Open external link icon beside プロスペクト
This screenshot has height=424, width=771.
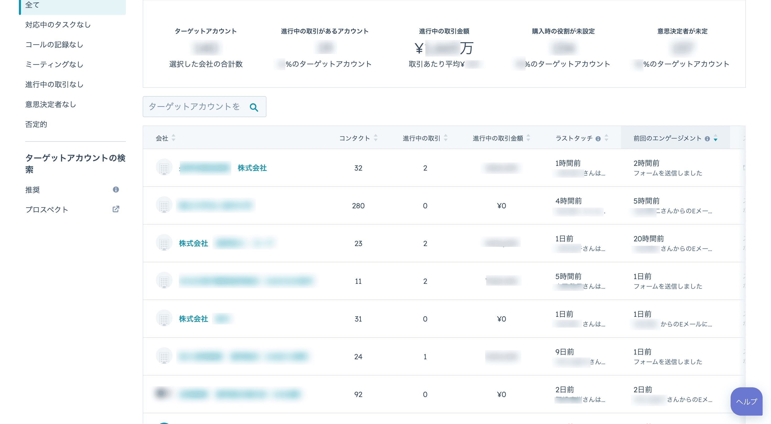click(116, 209)
